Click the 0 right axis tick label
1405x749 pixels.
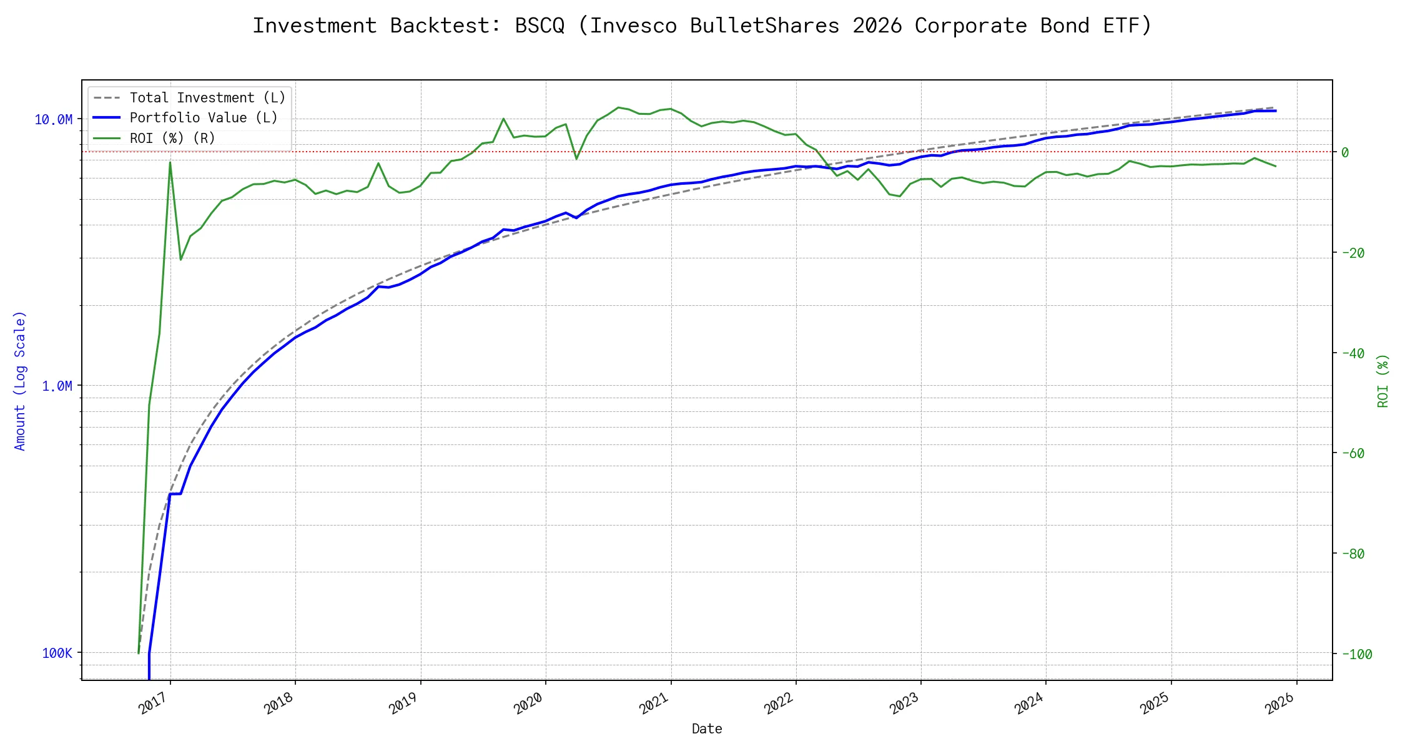pyautogui.click(x=1345, y=152)
